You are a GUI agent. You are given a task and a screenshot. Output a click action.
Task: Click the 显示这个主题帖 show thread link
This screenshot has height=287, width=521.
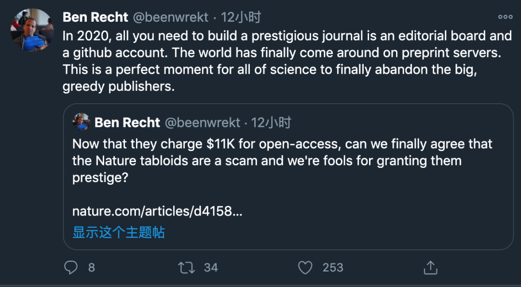(x=119, y=232)
